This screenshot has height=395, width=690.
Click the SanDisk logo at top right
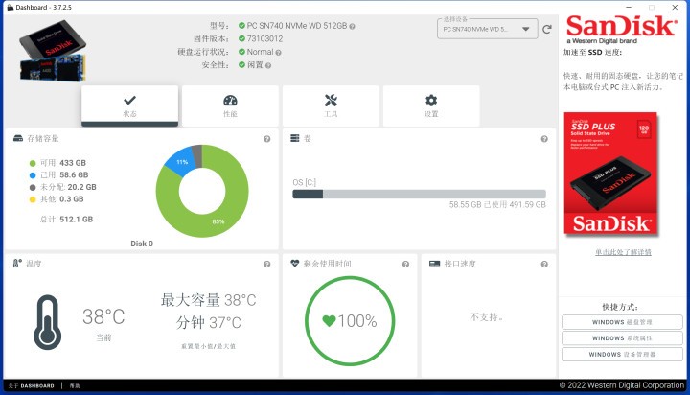pos(620,30)
